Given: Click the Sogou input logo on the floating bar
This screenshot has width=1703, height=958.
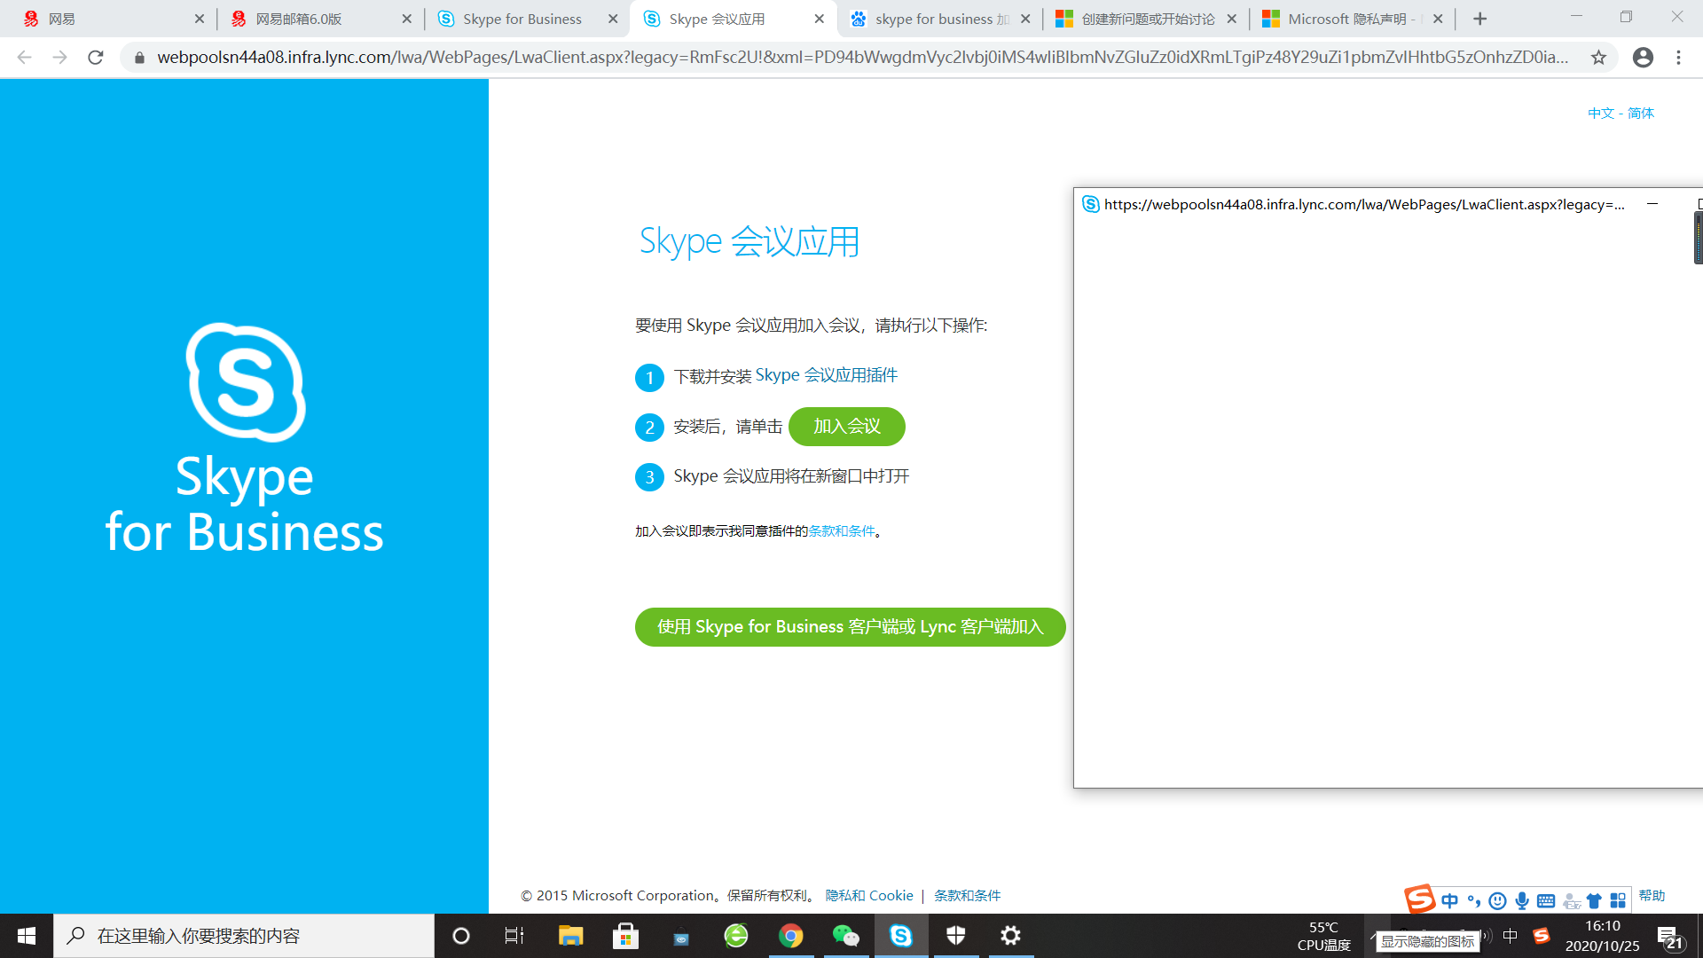Looking at the screenshot, I should point(1419,899).
